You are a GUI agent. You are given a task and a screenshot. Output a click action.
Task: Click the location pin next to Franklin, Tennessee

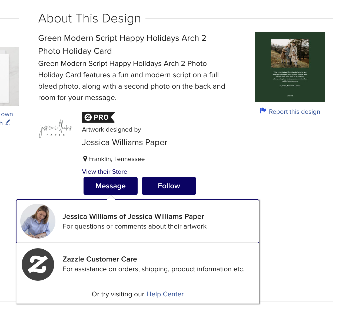85,159
